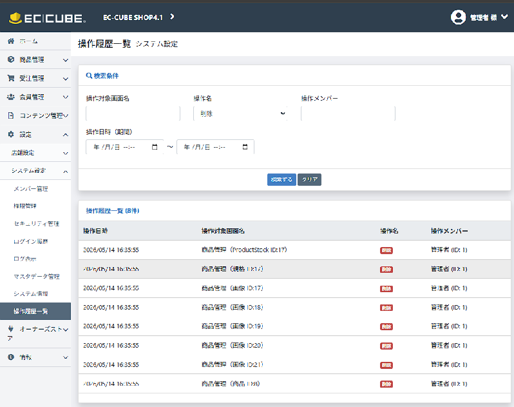Image resolution: width=514 pixels, height=407 pixels.
Task: Click the EC-CUBE logo
Action: pos(47,17)
